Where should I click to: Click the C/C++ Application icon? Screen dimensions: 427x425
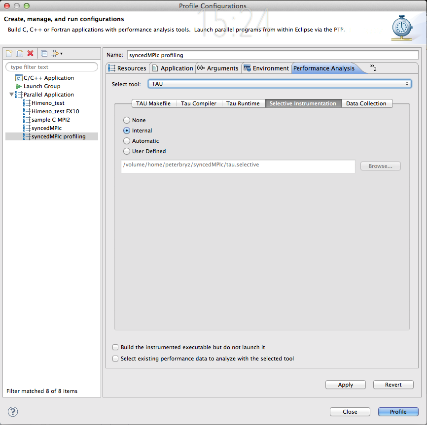[19, 78]
